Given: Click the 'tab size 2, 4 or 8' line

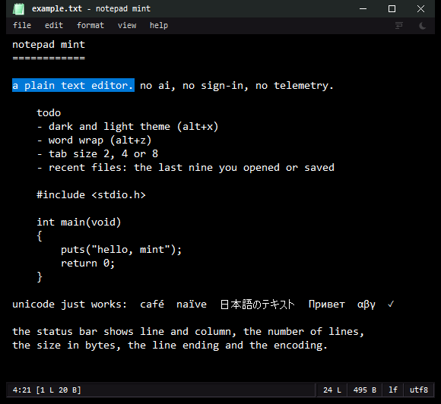Looking at the screenshot, I should point(97,153).
